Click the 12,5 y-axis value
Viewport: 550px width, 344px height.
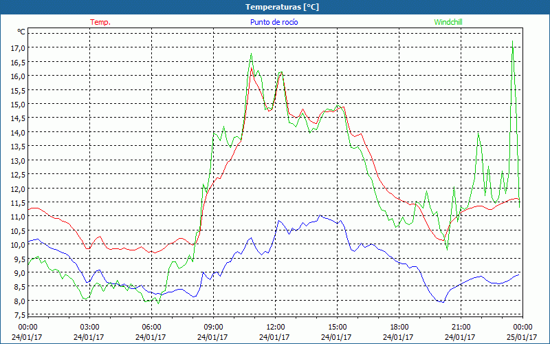tap(19, 175)
